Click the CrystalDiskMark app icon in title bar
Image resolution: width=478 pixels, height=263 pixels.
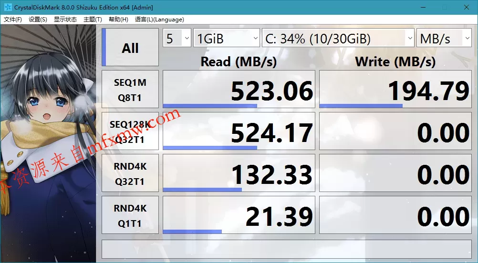(x=8, y=7)
